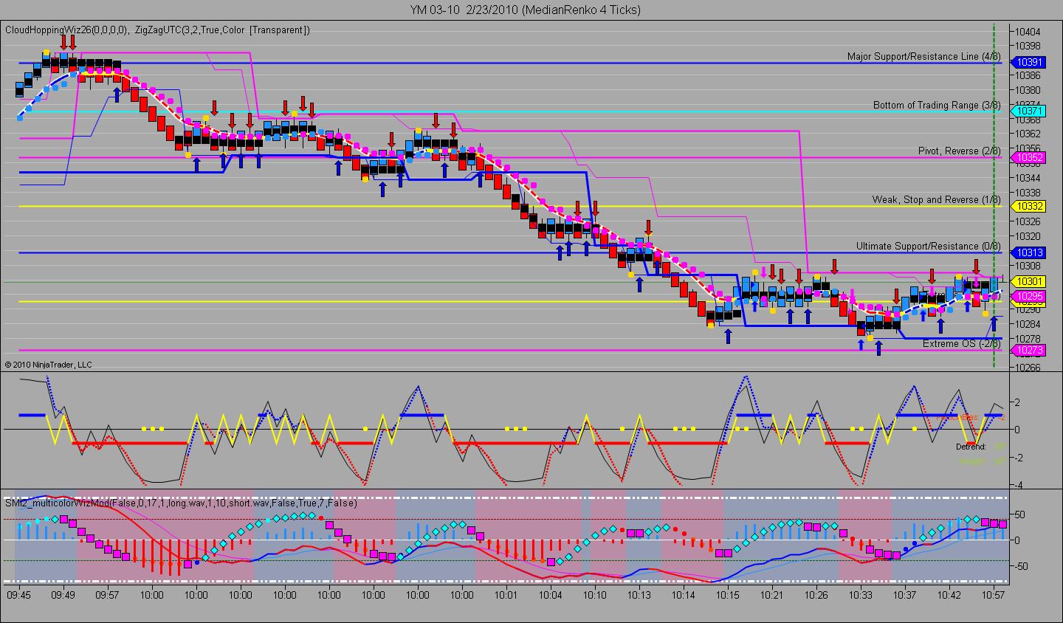Click the 09:49 time axis label
This screenshot has width=1063, height=623.
pyautogui.click(x=63, y=593)
